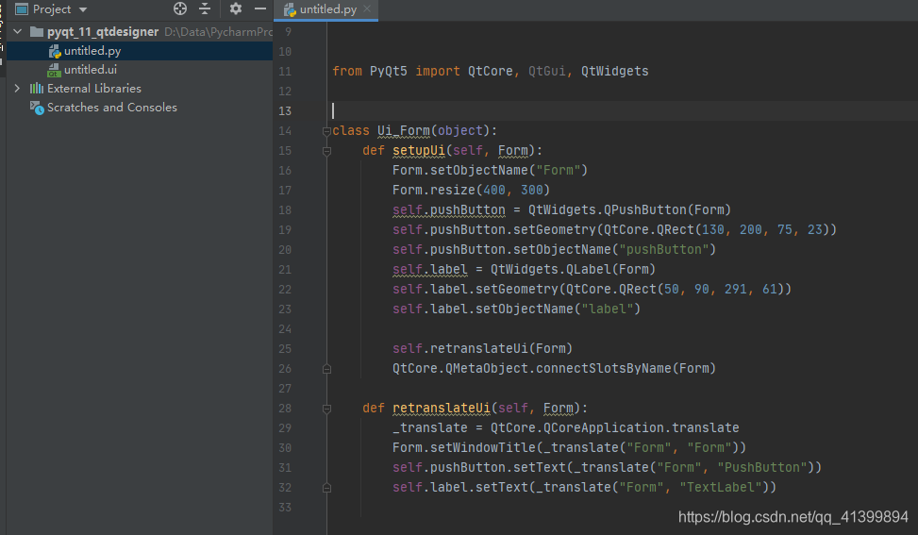The width and height of the screenshot is (918, 535).
Task: Select untitled.py in project tree
Action: tap(92, 51)
